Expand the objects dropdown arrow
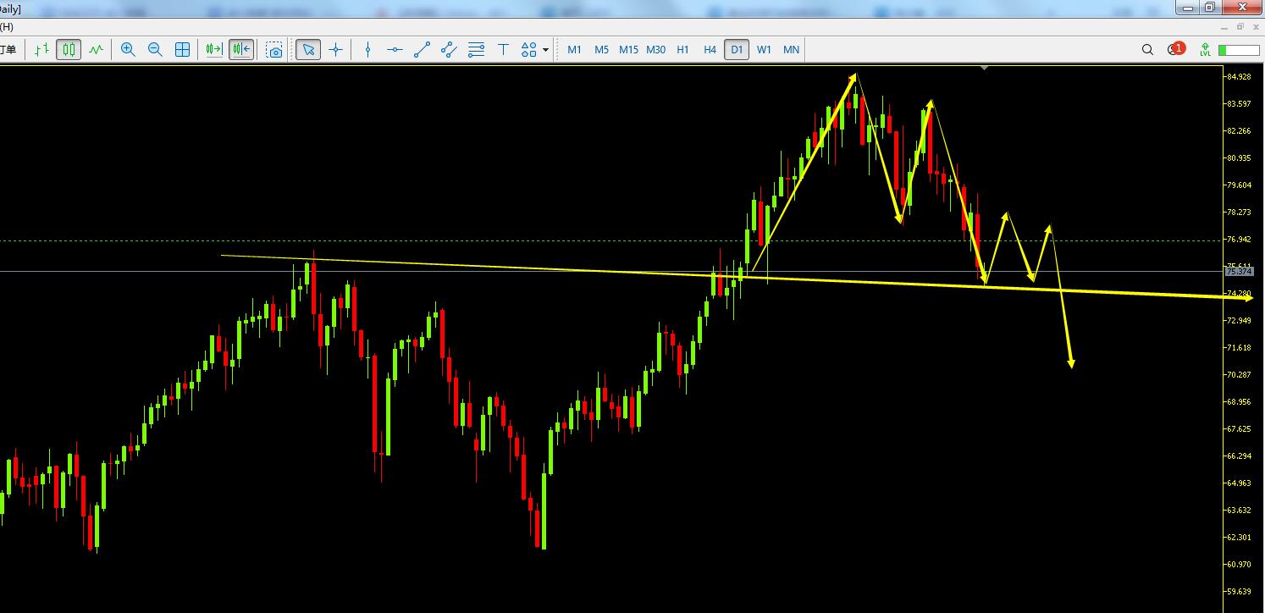The width and height of the screenshot is (1265, 613). coord(545,50)
